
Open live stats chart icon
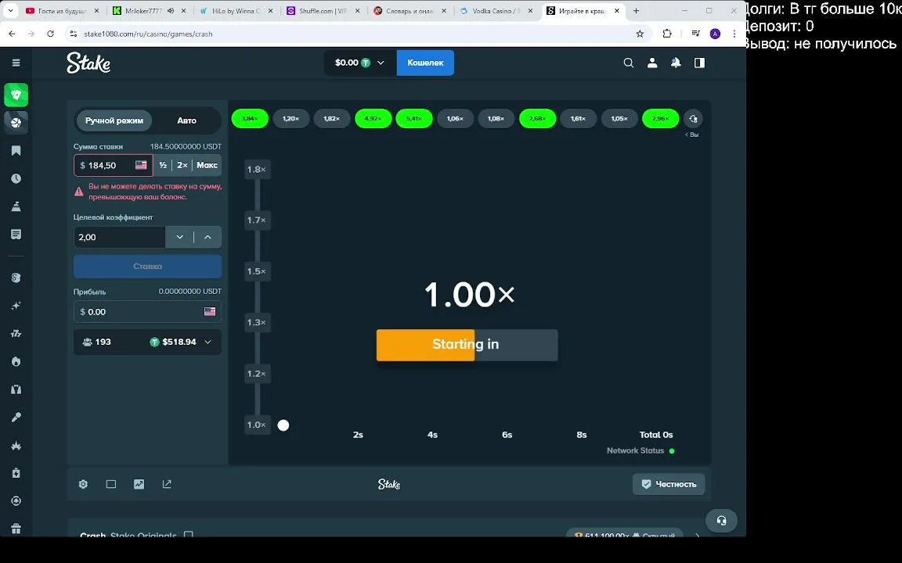pos(139,484)
